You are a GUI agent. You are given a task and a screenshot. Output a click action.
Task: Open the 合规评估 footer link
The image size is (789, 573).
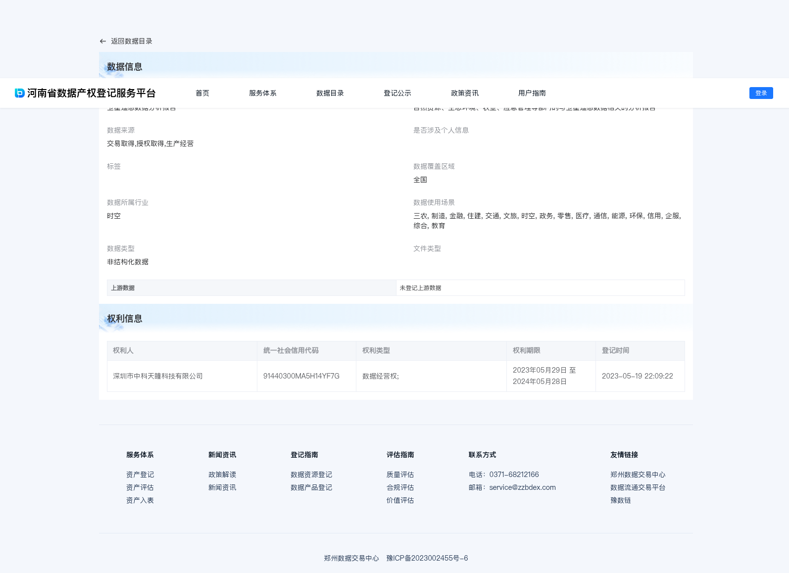coord(400,487)
